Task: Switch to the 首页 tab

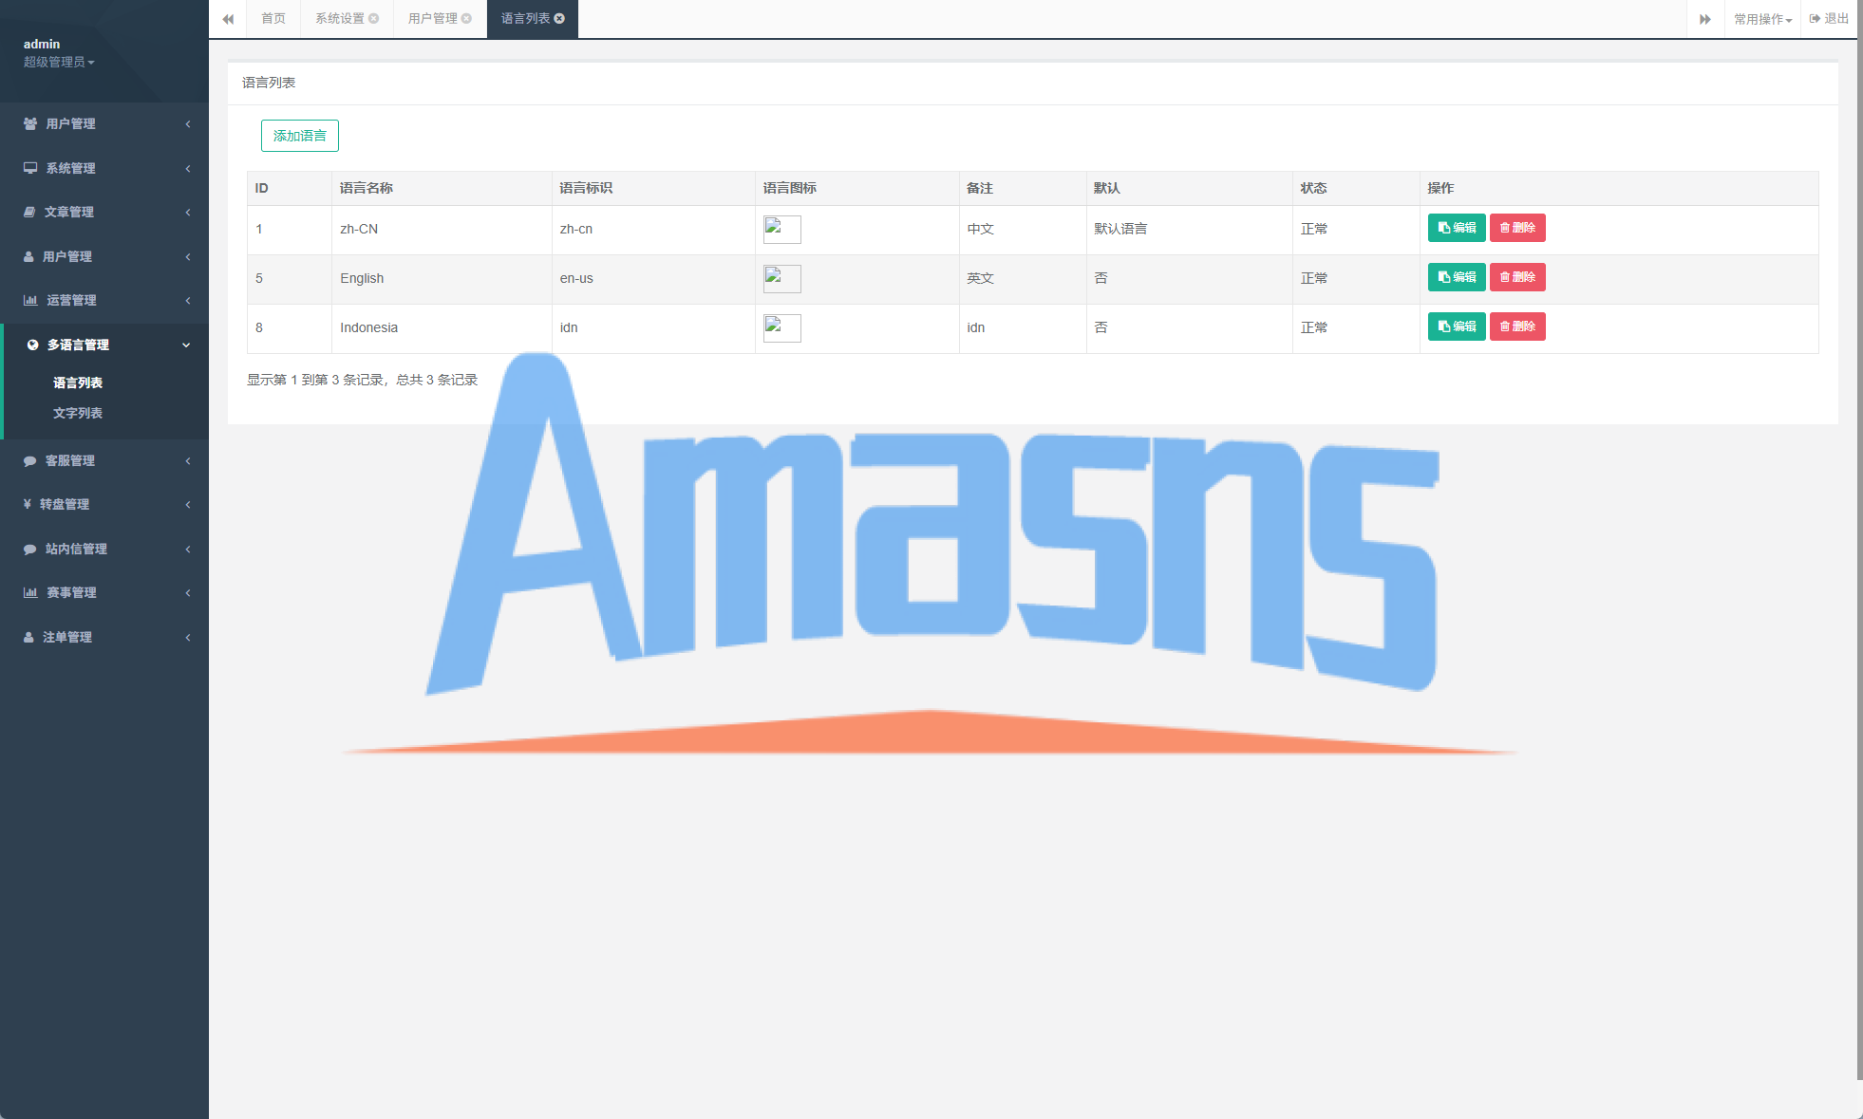Action: point(273,19)
